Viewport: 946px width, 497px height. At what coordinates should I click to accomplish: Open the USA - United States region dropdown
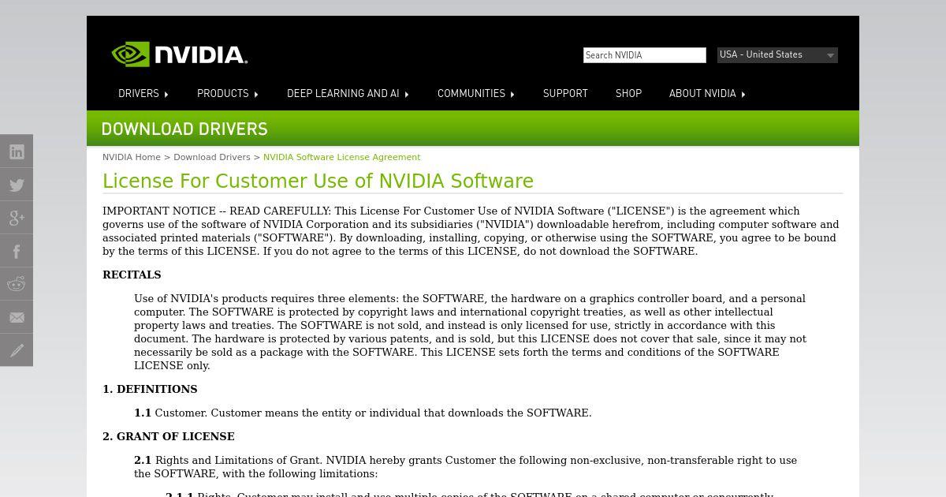click(x=777, y=55)
